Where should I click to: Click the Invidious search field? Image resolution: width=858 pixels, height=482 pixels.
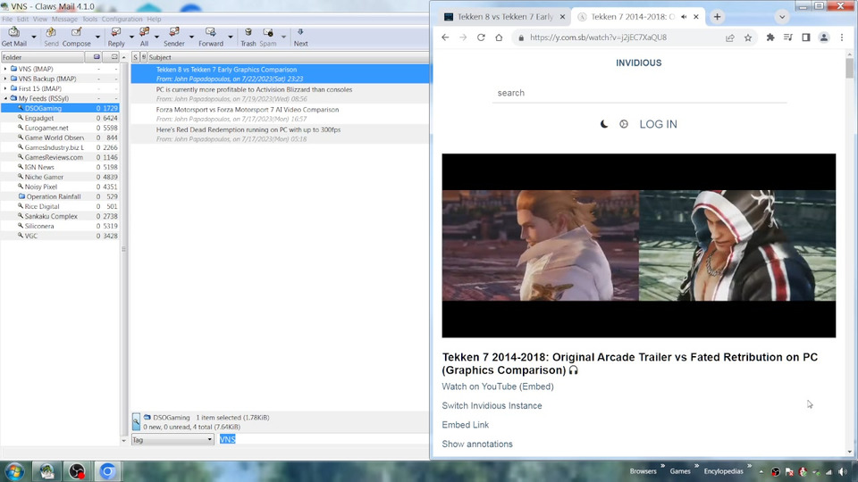tap(639, 93)
